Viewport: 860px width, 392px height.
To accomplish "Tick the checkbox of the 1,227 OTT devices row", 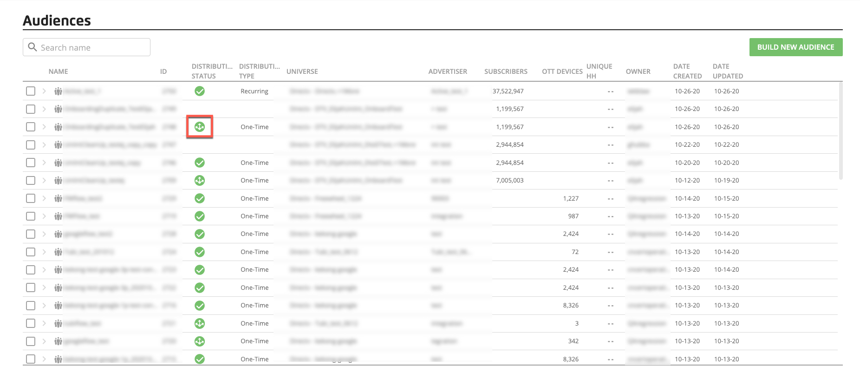I will point(31,198).
